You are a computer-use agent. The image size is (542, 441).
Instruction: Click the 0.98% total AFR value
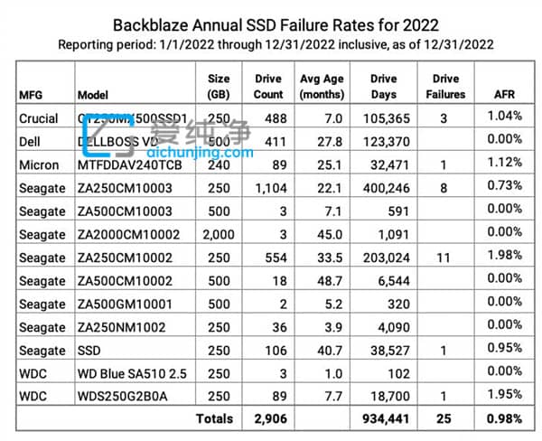coord(504,419)
